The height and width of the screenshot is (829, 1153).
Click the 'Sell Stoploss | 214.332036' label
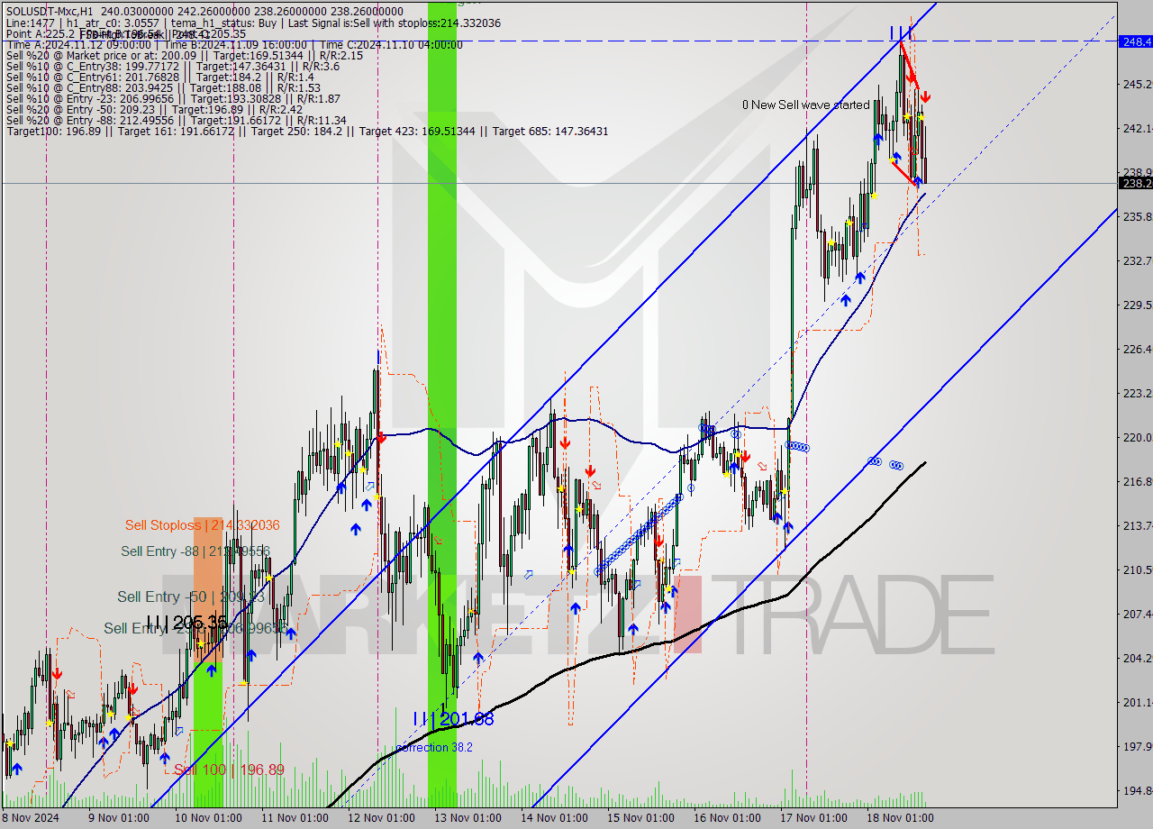(x=202, y=524)
